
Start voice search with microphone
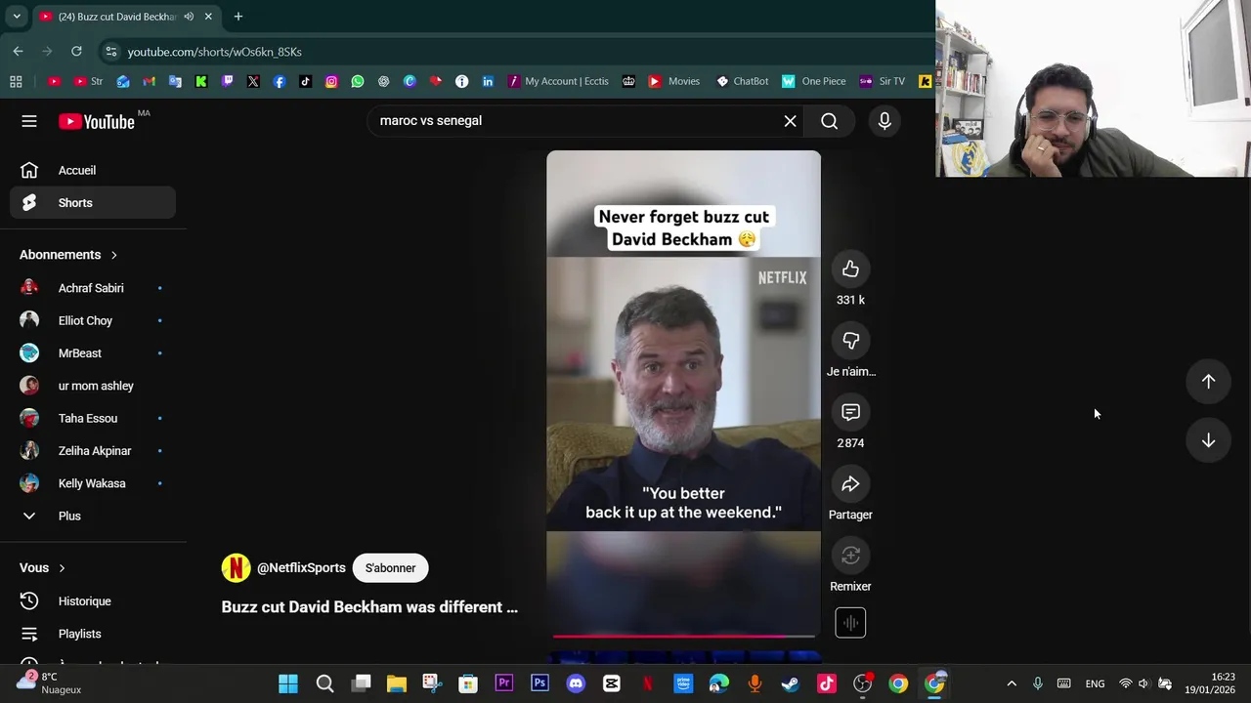pyautogui.click(x=884, y=121)
